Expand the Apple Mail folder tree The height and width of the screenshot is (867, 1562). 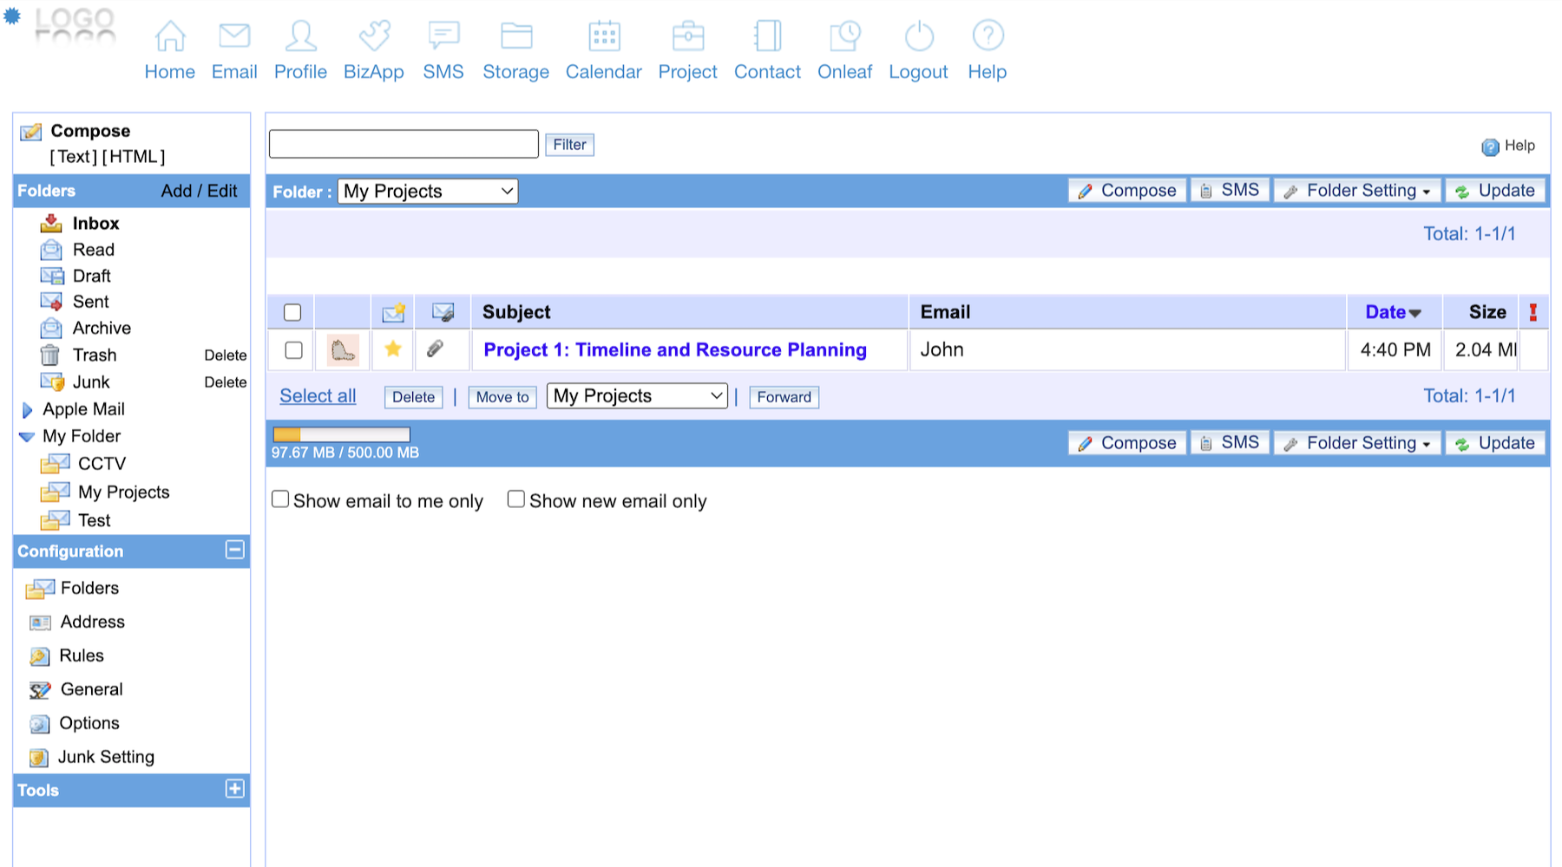pos(27,410)
